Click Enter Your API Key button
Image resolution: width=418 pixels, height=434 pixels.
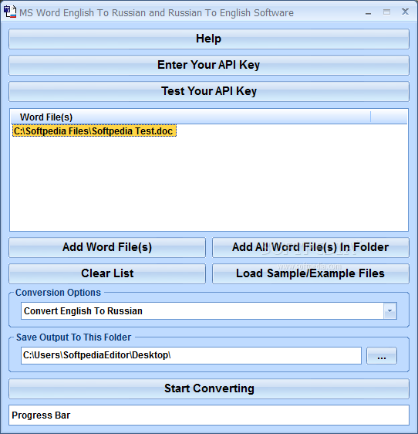[x=209, y=65]
